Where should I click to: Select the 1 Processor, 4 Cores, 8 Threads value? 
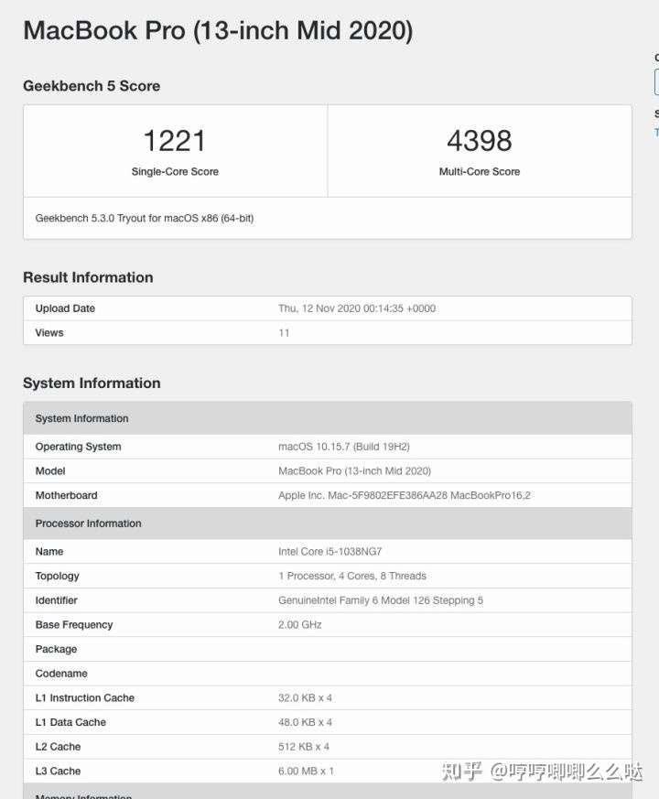pos(352,576)
